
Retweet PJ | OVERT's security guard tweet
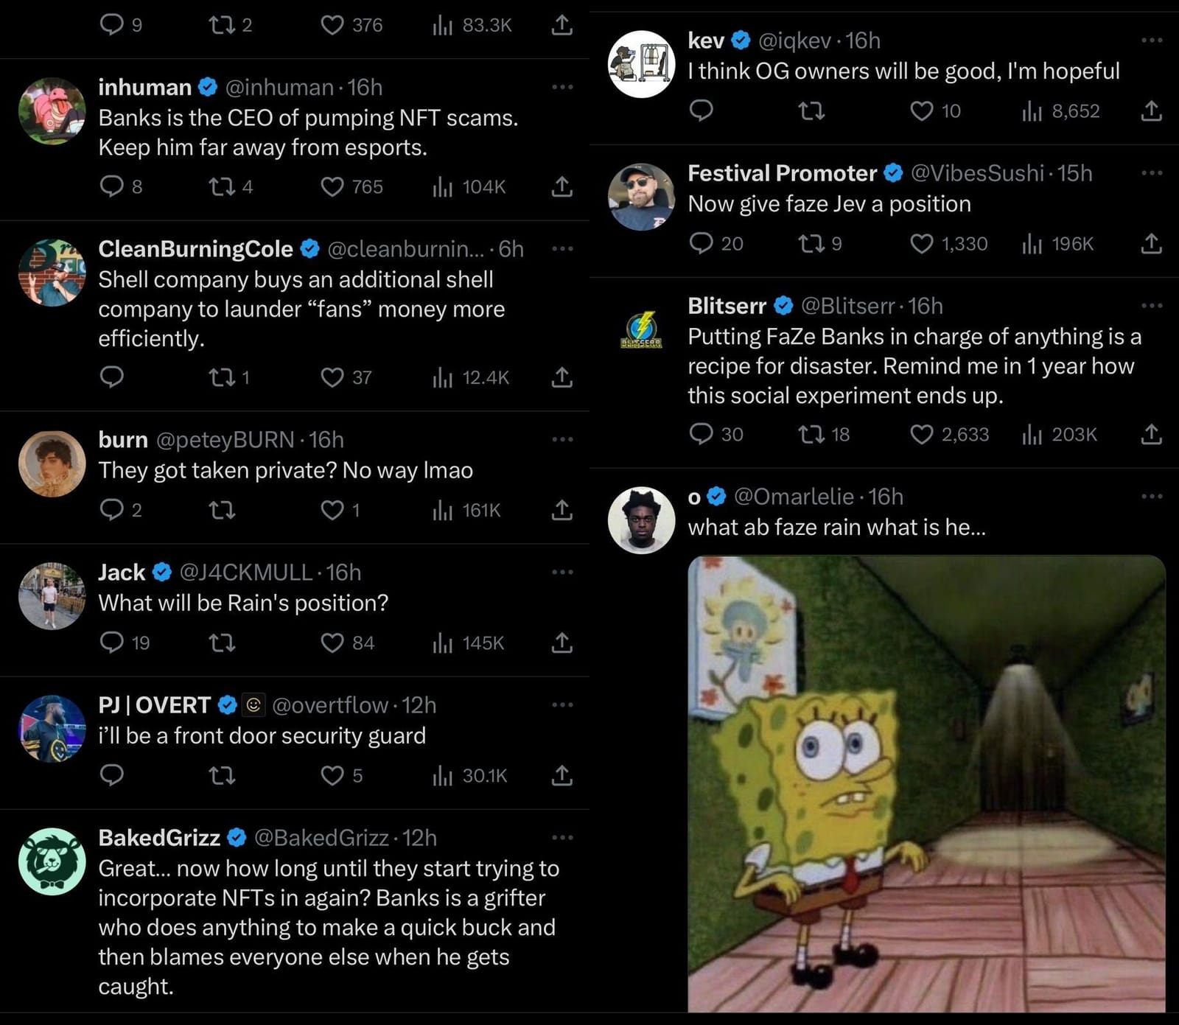coord(222,775)
